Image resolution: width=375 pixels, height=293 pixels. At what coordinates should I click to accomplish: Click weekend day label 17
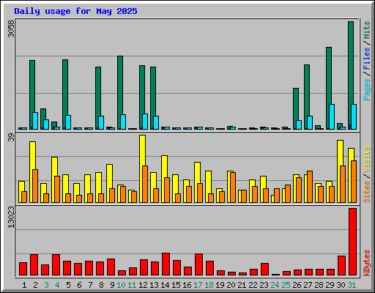click(x=198, y=285)
